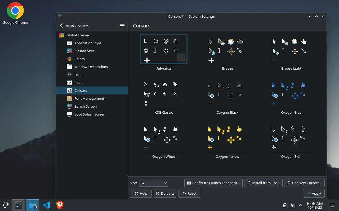Open the KDE application launcher
Screen dimensions: 339x211
(6, 205)
